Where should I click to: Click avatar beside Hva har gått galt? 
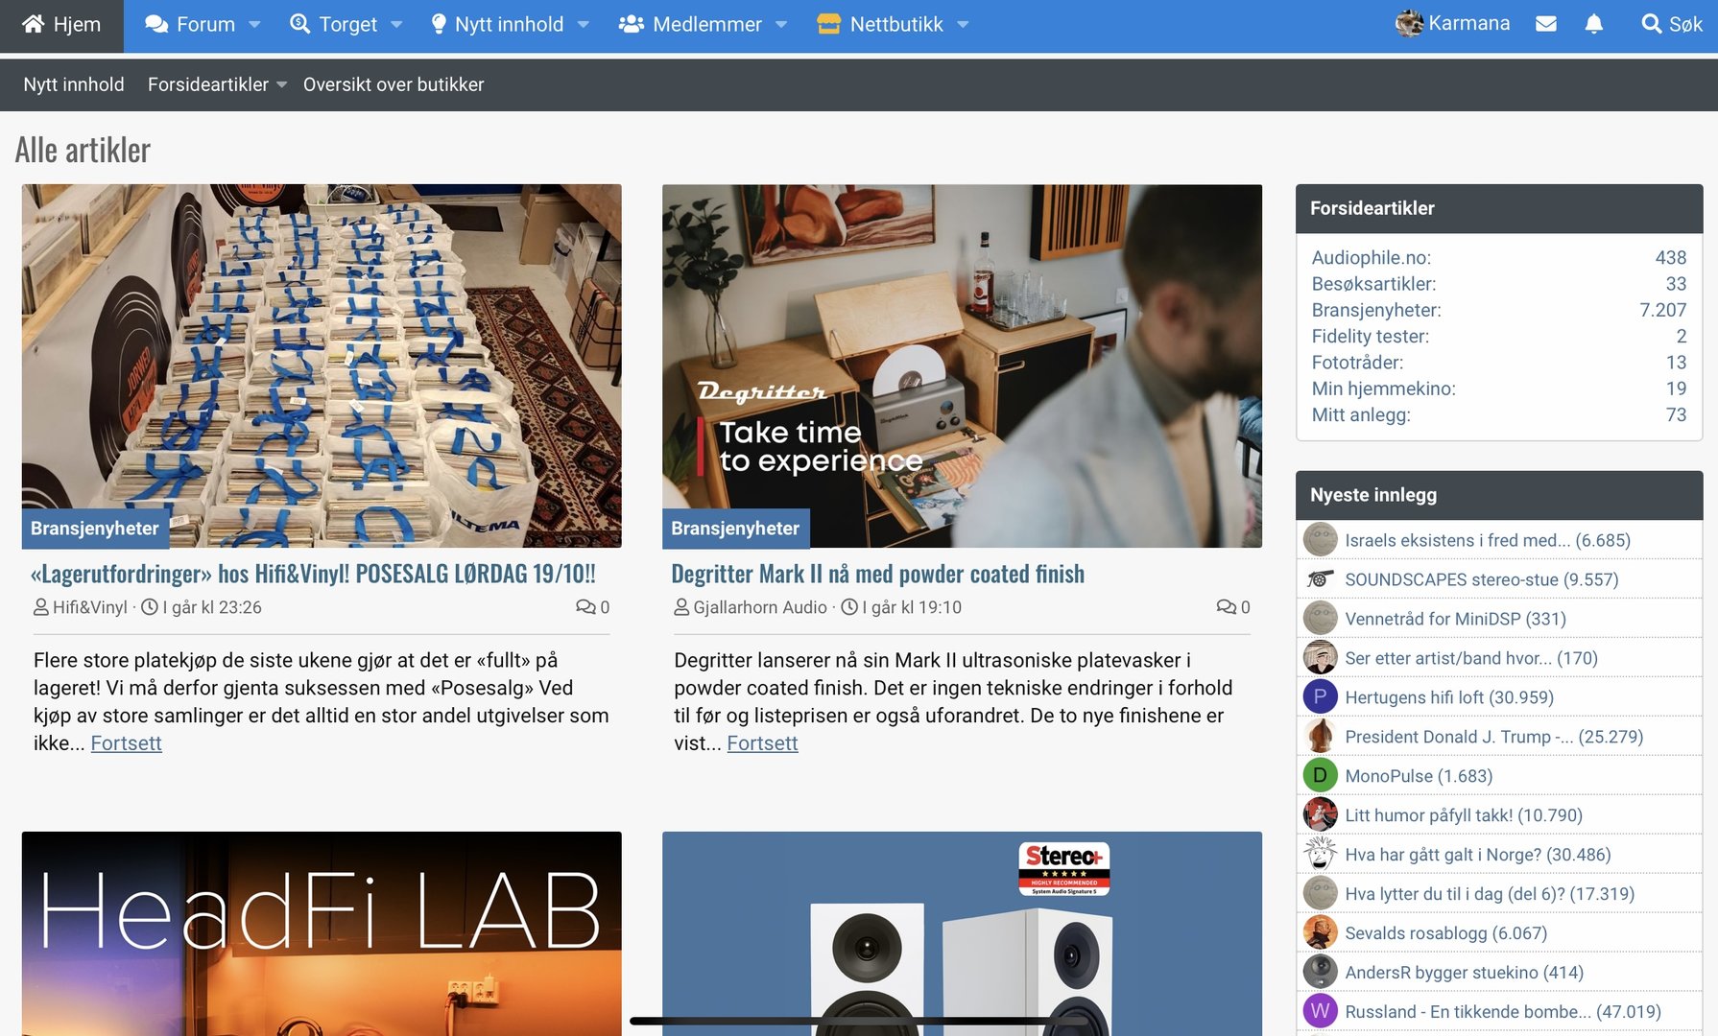tap(1321, 854)
